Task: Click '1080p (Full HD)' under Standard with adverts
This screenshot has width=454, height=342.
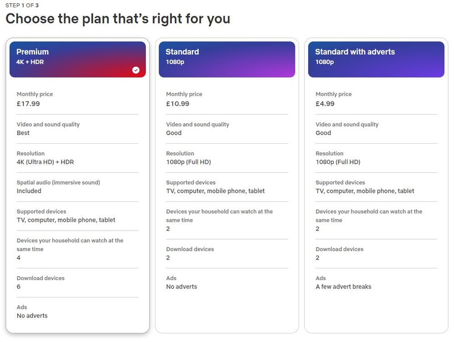Action: tap(338, 162)
